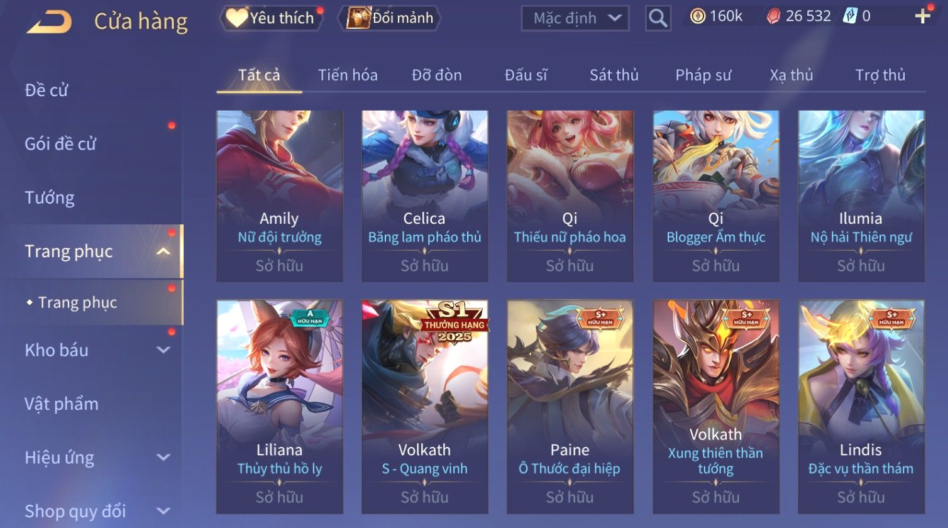Viewport: 948px width, 528px height.
Task: Click the blue voucher icon showing 0
Action: pos(850,16)
